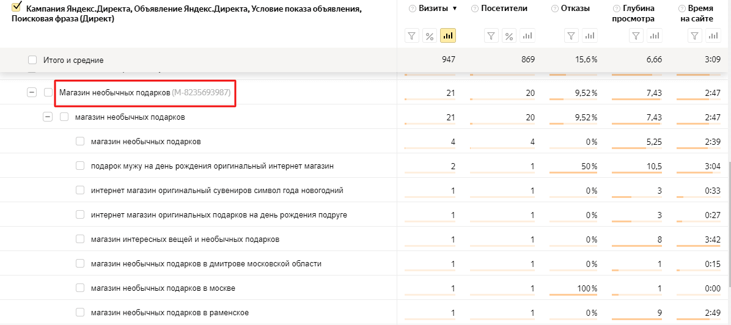Check магазин интересных вещей row checkbox
The image size is (731, 325).
click(80, 239)
